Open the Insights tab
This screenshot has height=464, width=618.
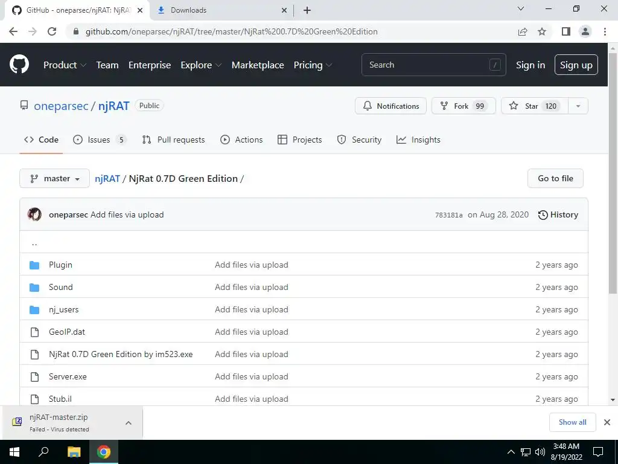(x=419, y=140)
